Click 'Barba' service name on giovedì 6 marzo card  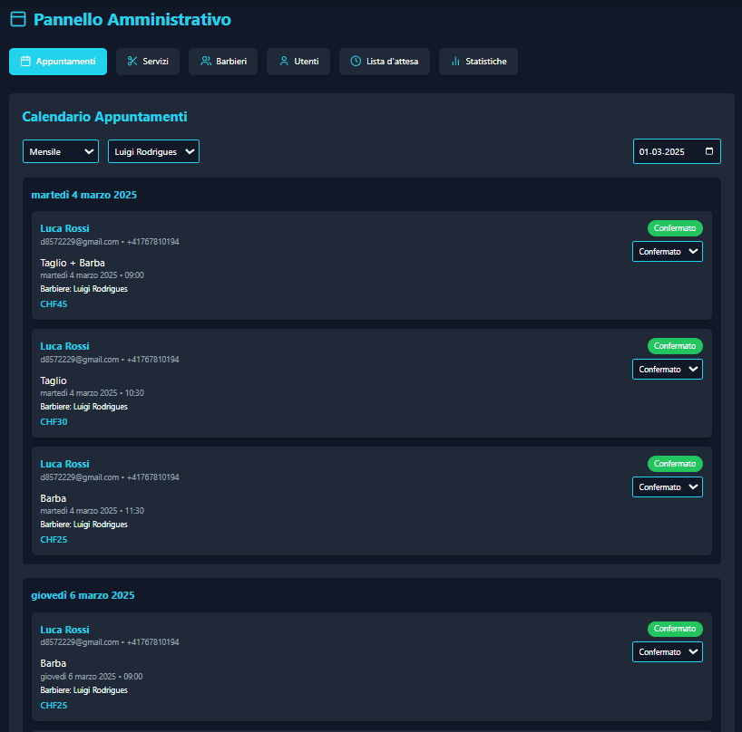tap(53, 663)
